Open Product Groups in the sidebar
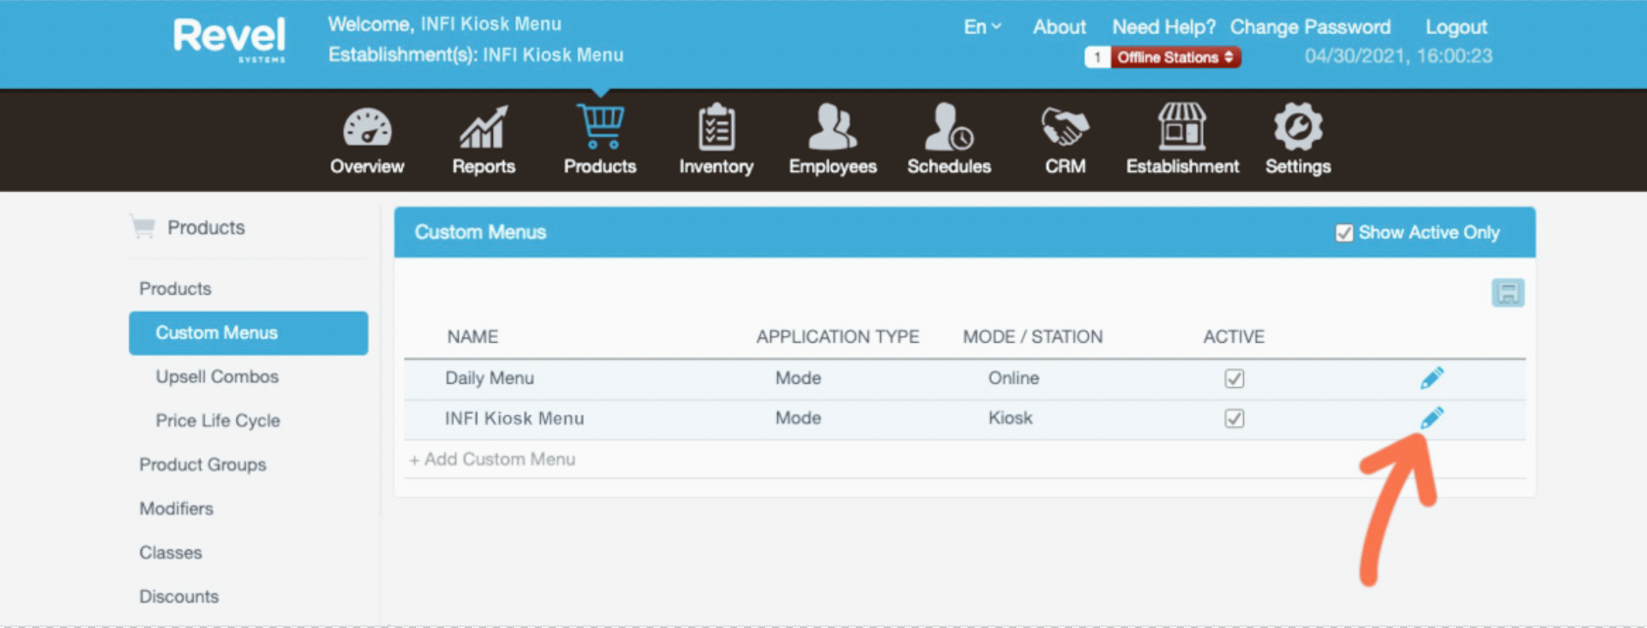 click(x=202, y=465)
